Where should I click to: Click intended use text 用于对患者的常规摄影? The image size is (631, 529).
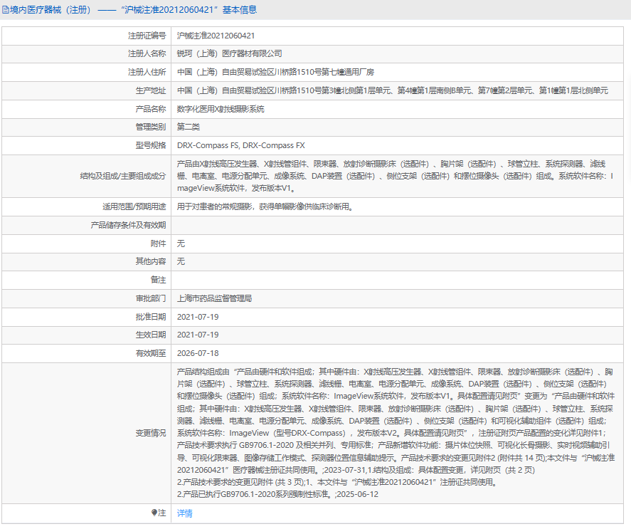coord(265,206)
